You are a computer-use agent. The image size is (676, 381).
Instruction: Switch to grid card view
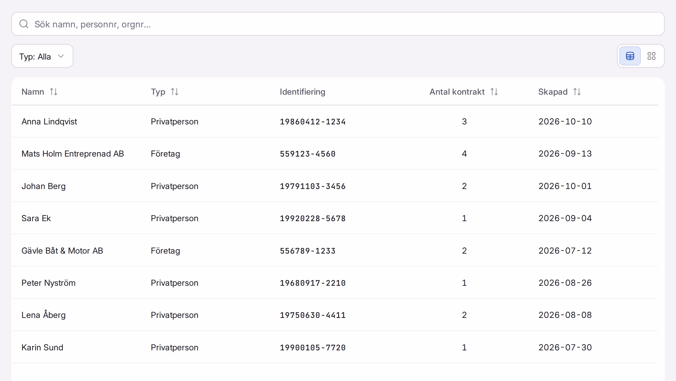point(651,56)
